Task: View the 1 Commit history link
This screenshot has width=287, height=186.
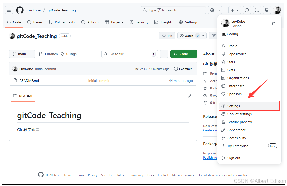Action: (183, 69)
